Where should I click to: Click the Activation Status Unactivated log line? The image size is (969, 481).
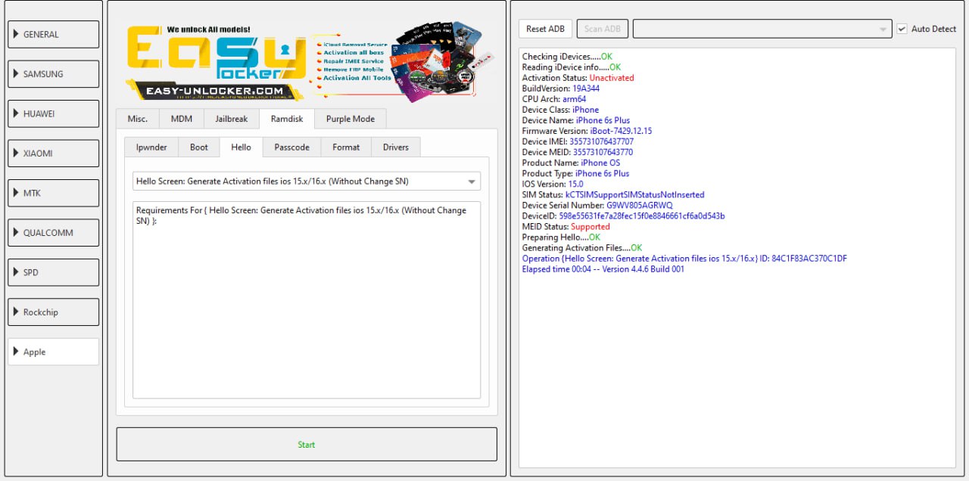coord(578,78)
